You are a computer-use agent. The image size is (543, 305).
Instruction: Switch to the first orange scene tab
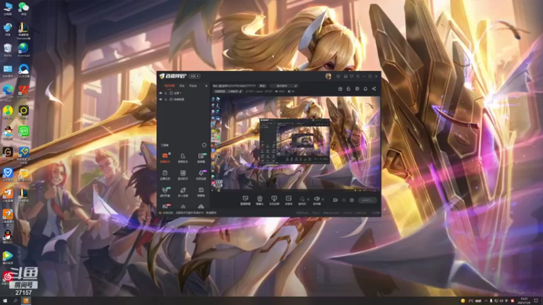tap(169, 86)
